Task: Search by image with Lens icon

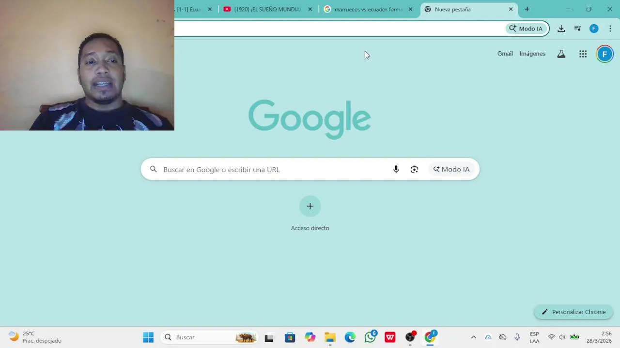Action: tap(414, 169)
